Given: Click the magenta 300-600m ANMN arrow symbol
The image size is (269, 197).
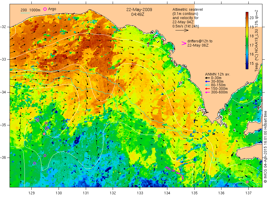Looking at the screenshot, I should pos(208,92).
